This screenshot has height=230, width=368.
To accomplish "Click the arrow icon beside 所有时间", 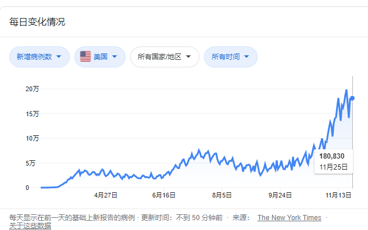I will pos(246,56).
